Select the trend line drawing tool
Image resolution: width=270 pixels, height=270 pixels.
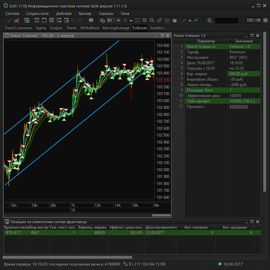click(184, 20)
